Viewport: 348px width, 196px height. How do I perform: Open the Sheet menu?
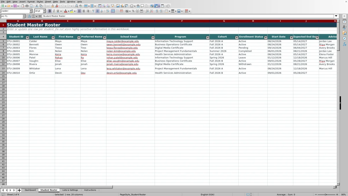[x=48, y=2]
